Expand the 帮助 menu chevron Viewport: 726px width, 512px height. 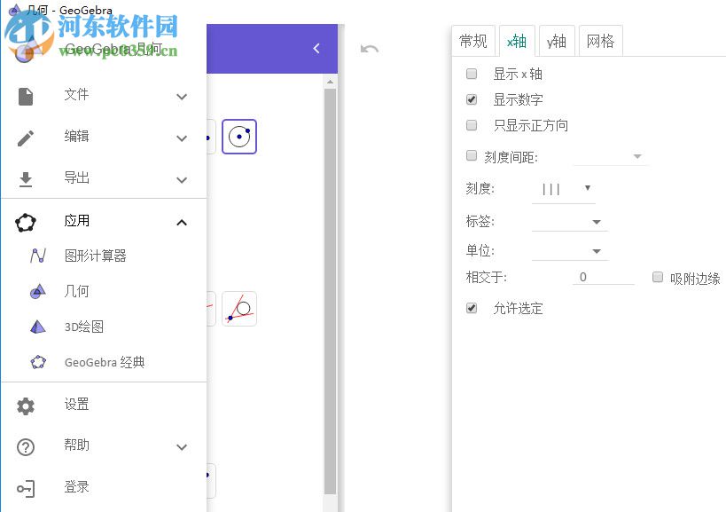click(182, 447)
